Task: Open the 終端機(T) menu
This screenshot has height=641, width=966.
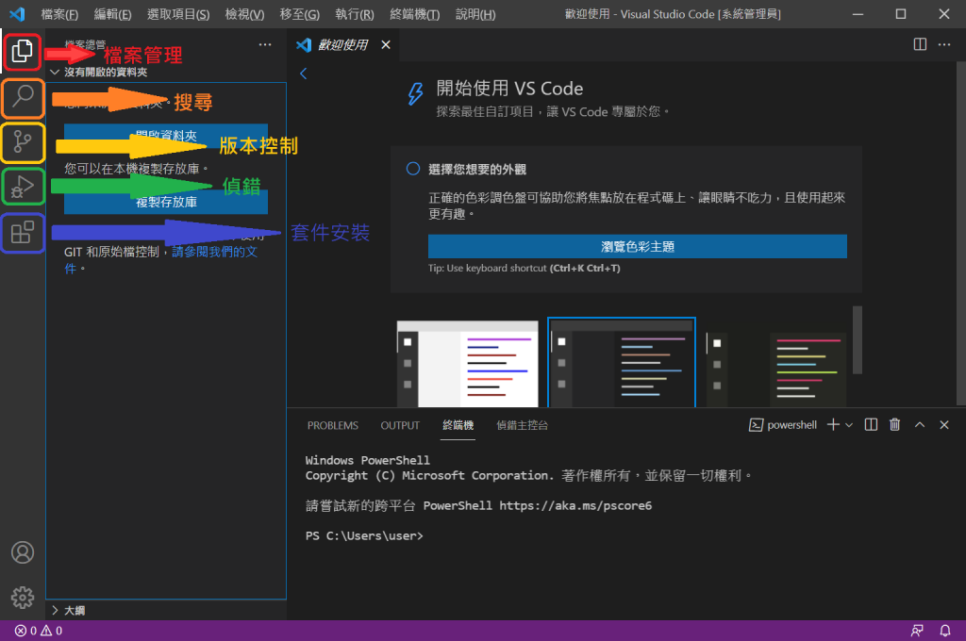Action: point(415,14)
